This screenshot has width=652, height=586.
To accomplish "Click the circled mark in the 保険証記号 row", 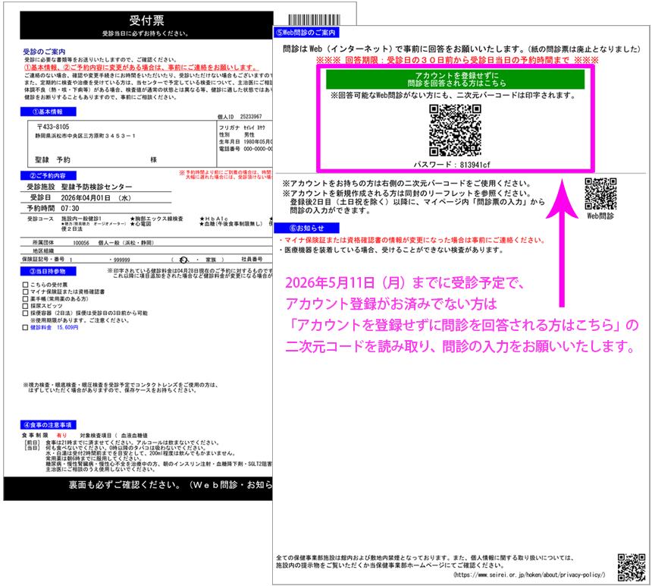I will pos(183,260).
